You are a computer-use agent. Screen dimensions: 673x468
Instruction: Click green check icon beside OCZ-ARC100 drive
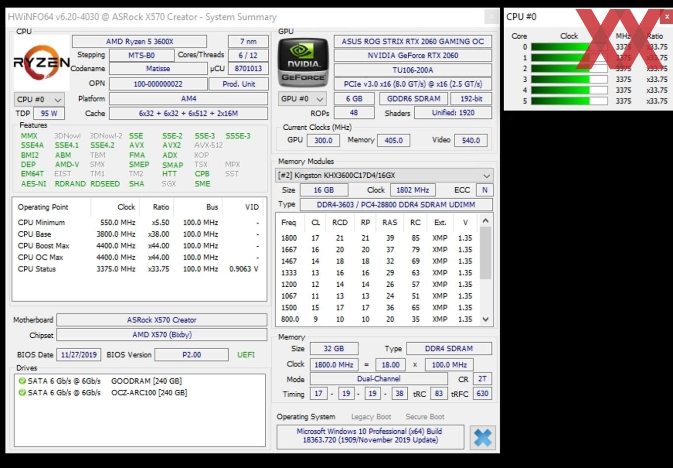22,392
